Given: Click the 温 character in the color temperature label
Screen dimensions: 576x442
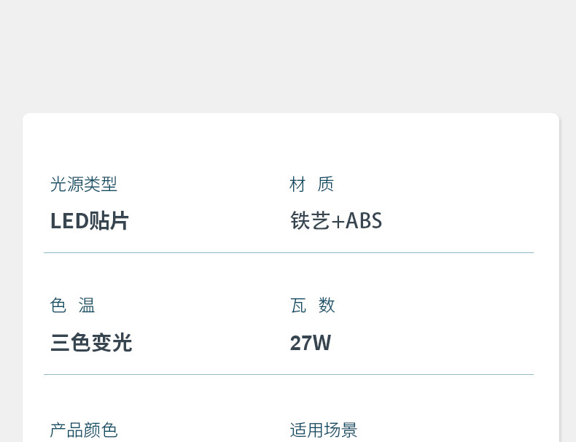Looking at the screenshot, I should point(87,306).
